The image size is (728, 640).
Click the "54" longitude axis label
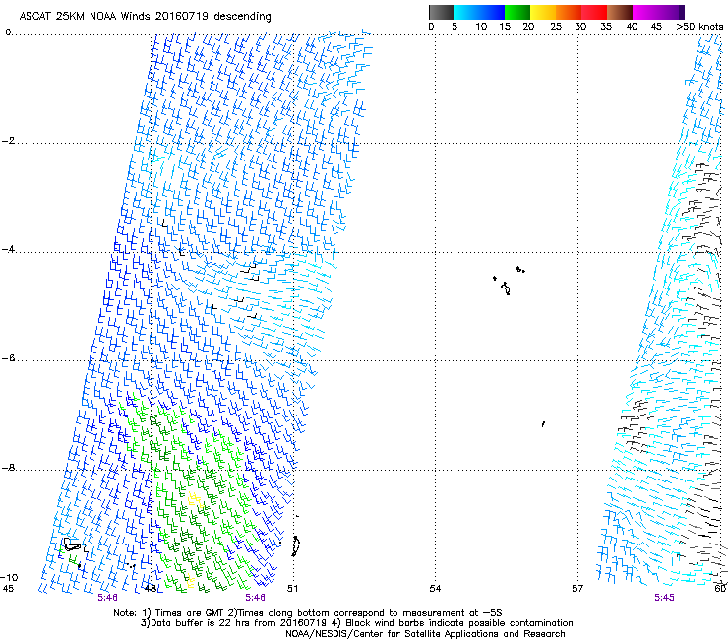tap(435, 589)
